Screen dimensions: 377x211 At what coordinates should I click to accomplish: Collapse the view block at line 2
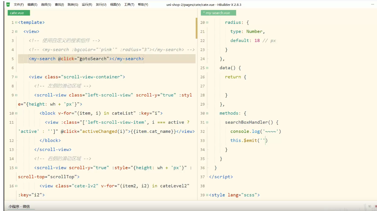tap(16, 32)
